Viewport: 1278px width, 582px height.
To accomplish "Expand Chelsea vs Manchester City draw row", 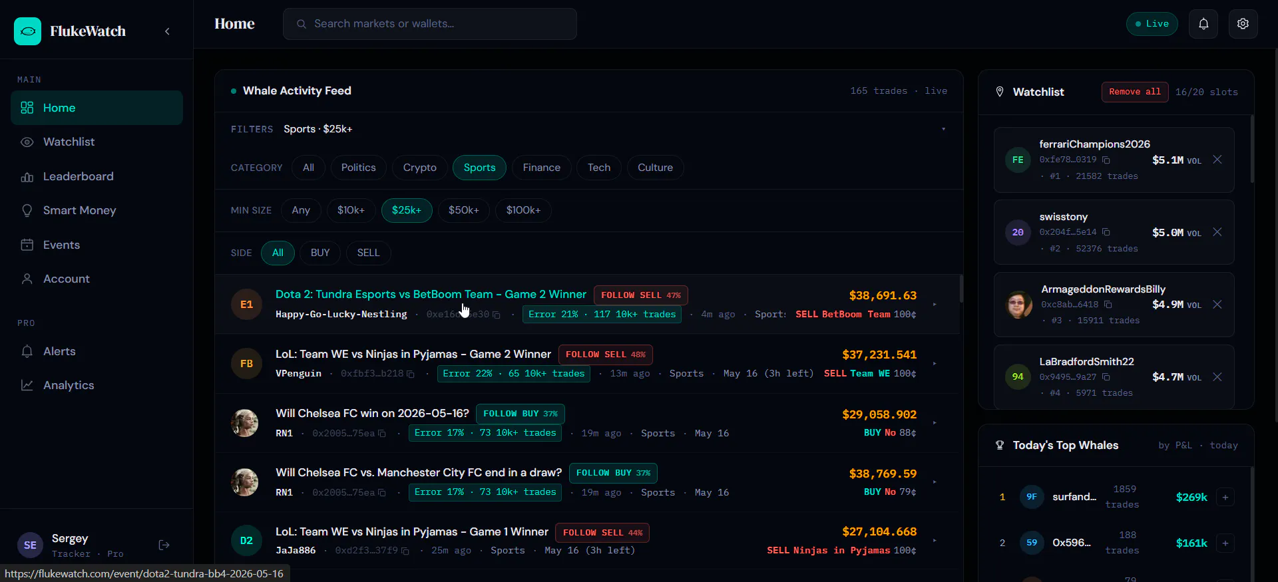I will [935, 482].
